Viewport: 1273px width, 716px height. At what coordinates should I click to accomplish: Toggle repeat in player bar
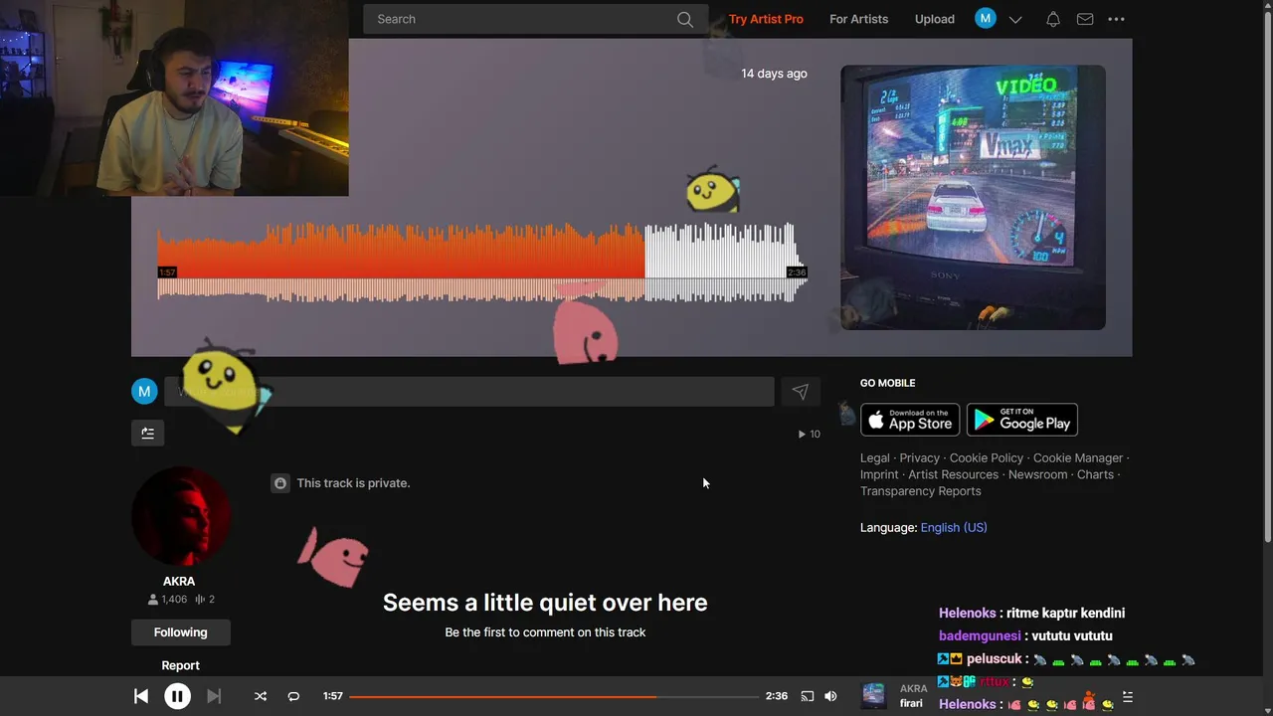pos(293,696)
